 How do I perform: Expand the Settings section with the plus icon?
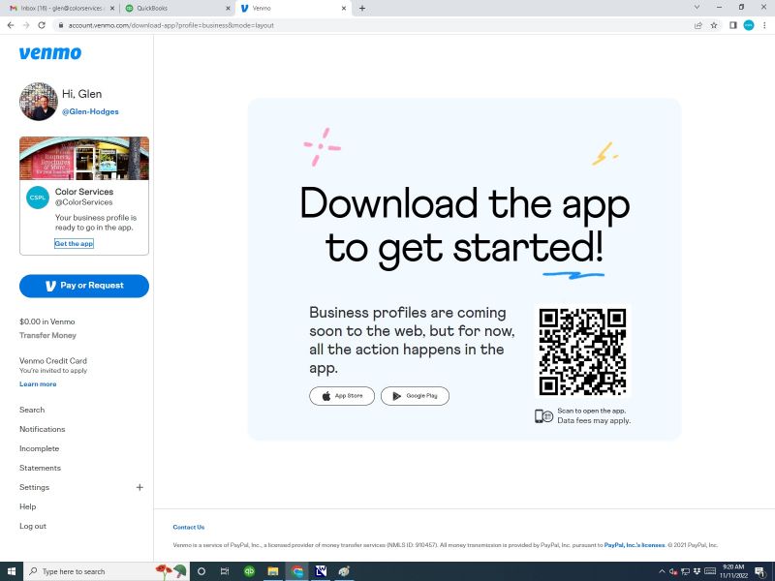pyautogui.click(x=139, y=487)
